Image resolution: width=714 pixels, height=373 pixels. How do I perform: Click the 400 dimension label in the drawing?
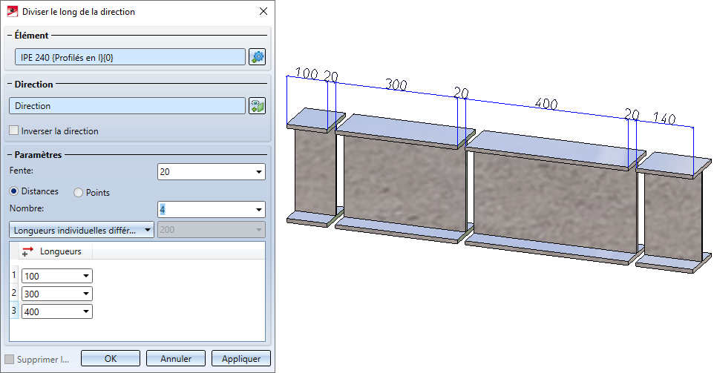(546, 104)
